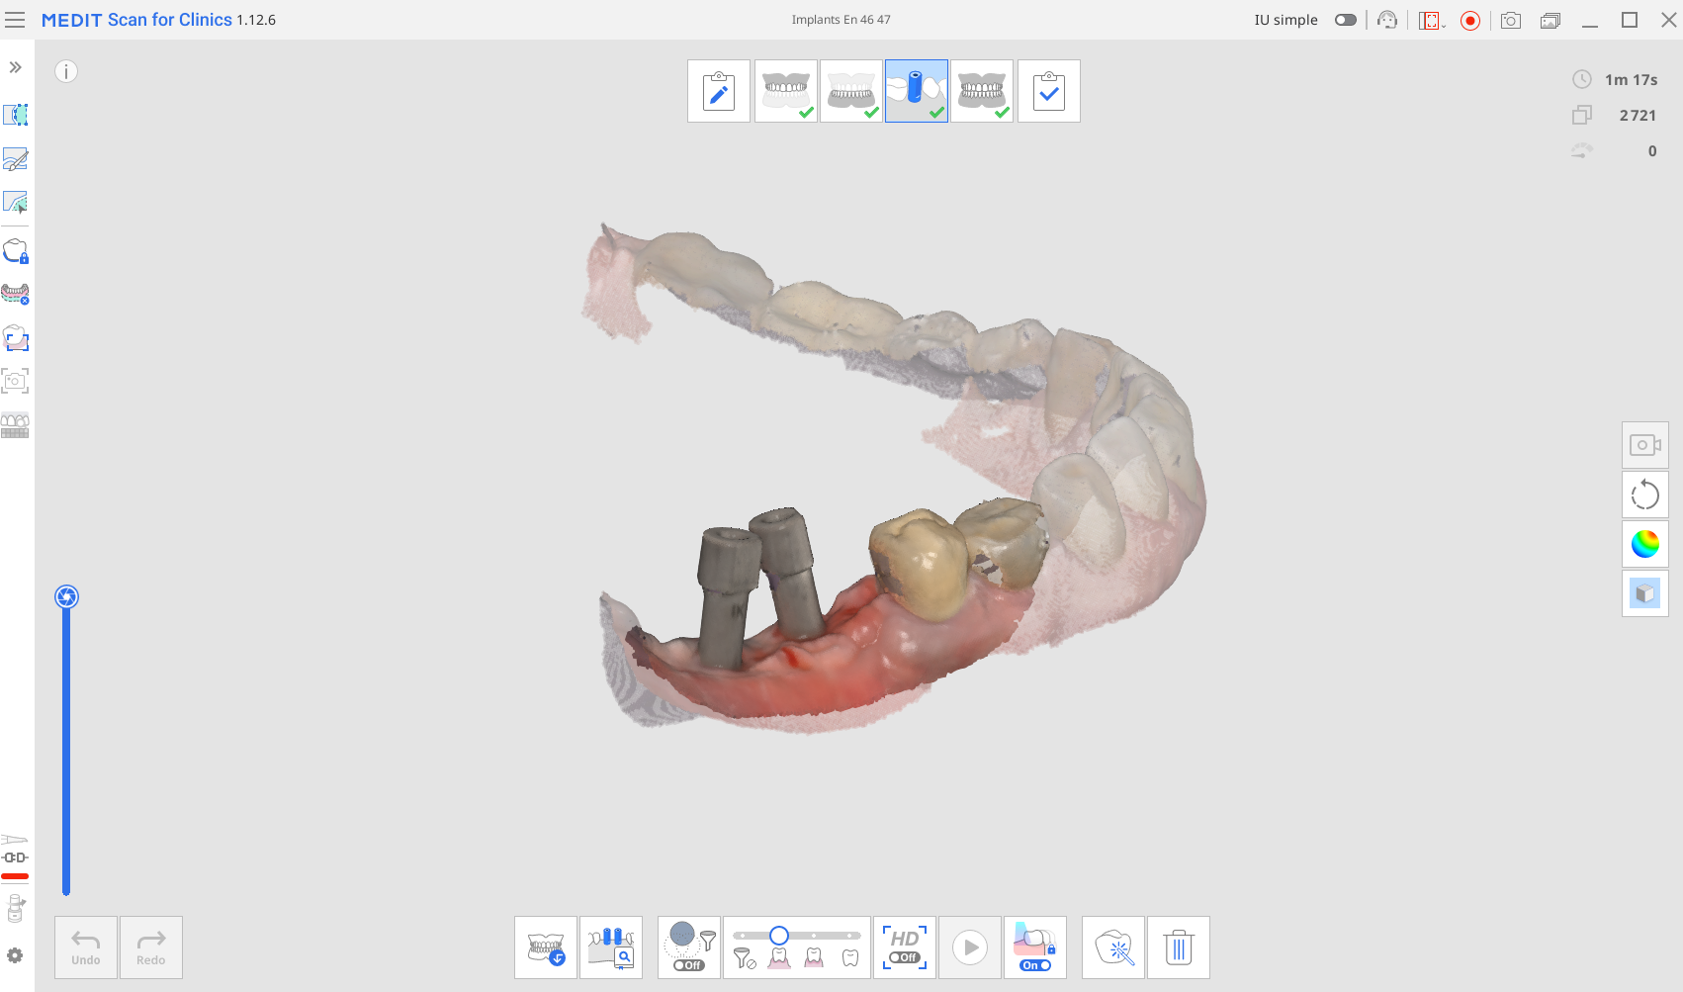Viewport: 1683px width, 992px height.
Task: Click the Implants En 46 47 title
Action: coord(841,20)
